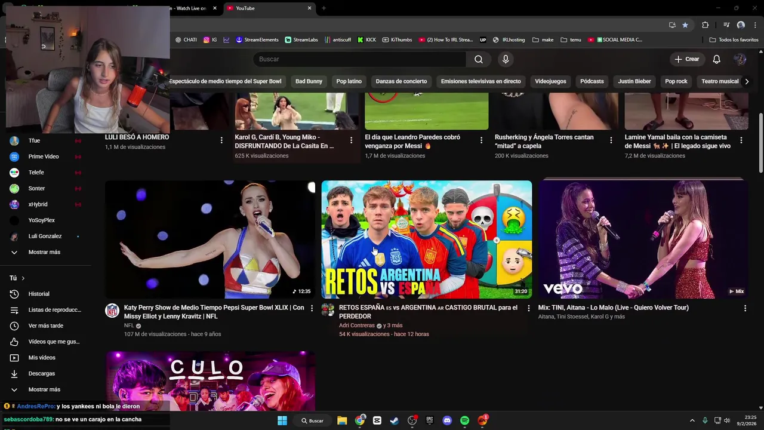Open options for Katy Perry Super Bowl video
This screenshot has width=764, height=430.
point(312,308)
